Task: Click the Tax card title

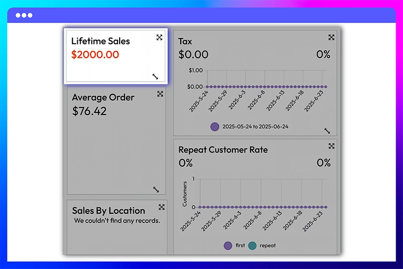Action: 185,42
